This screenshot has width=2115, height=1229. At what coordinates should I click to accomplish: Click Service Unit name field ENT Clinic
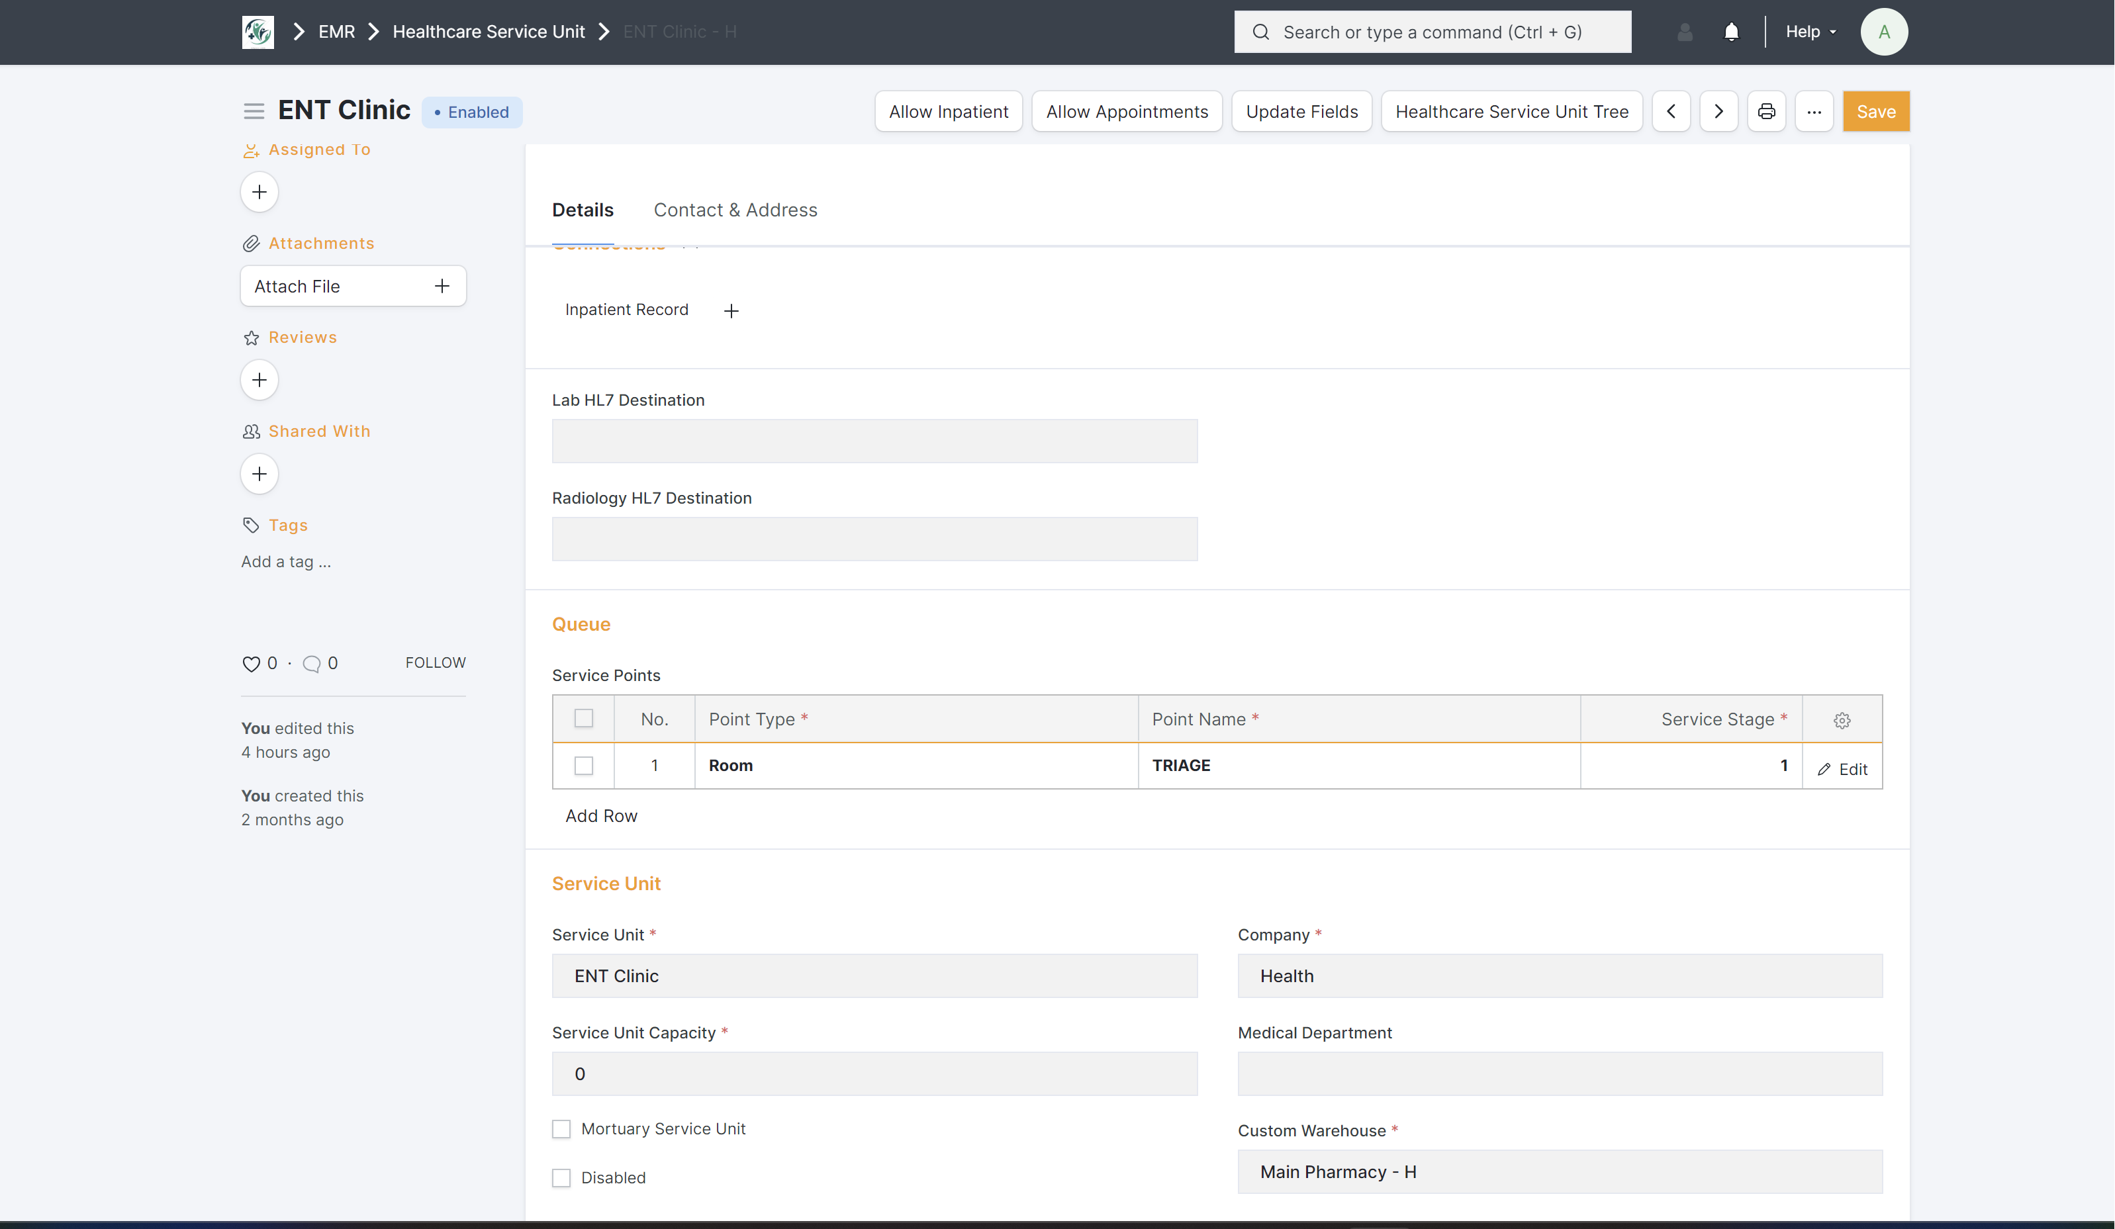pos(874,976)
